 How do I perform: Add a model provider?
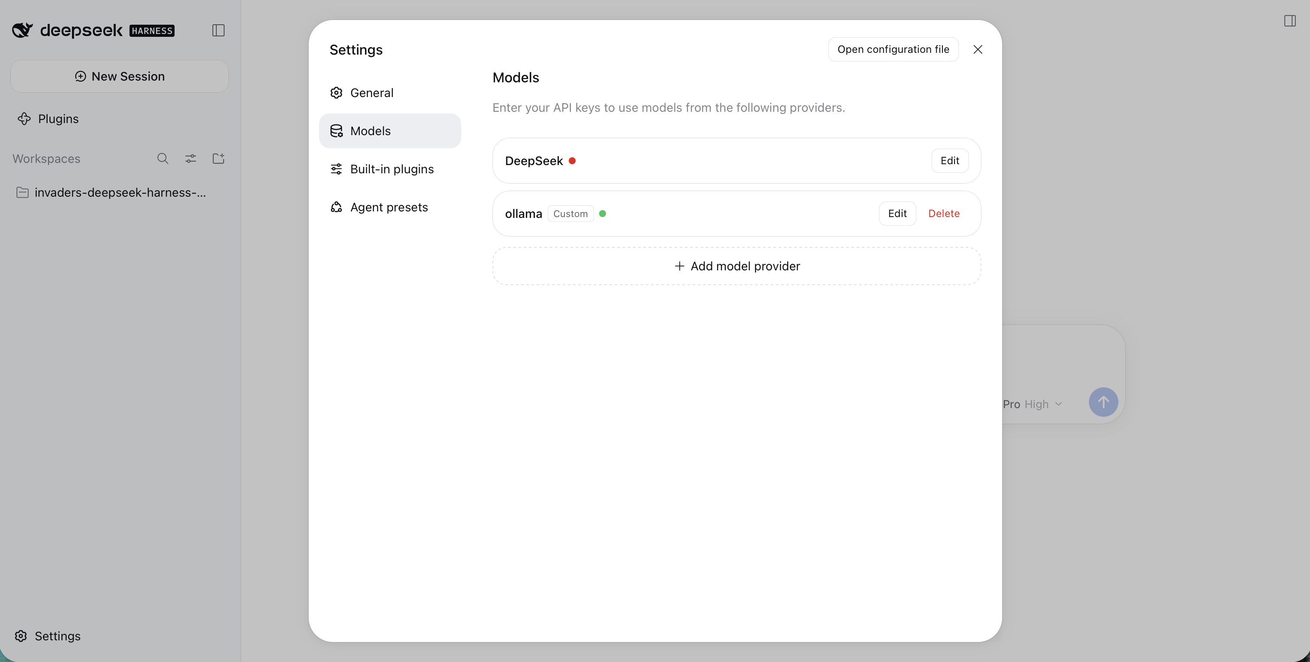736,266
